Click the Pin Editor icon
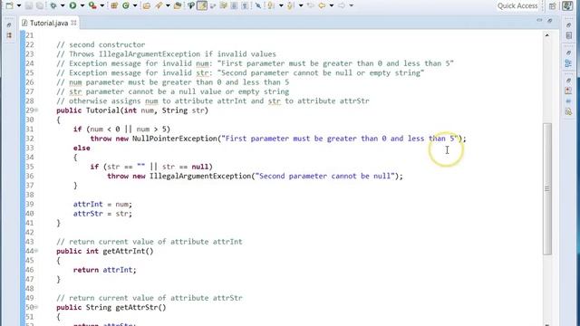 [257, 5]
